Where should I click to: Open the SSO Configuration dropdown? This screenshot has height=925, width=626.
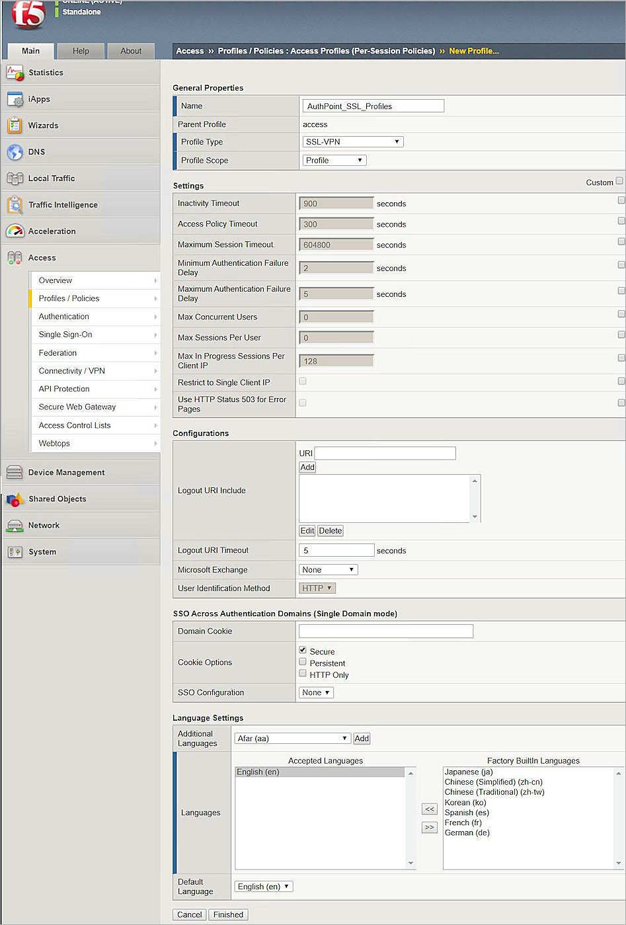click(x=315, y=692)
